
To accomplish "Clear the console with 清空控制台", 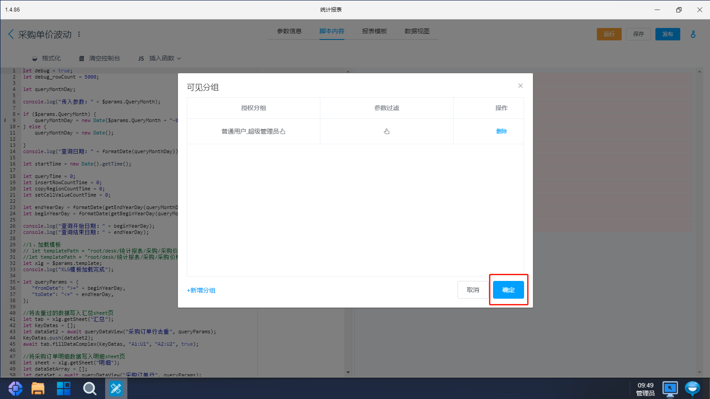I will [99, 58].
